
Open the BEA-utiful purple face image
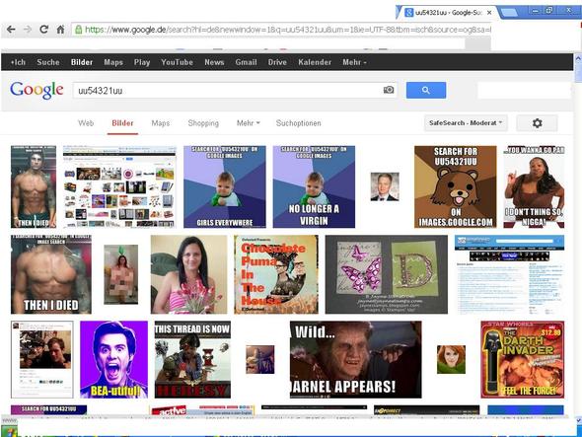(x=114, y=359)
